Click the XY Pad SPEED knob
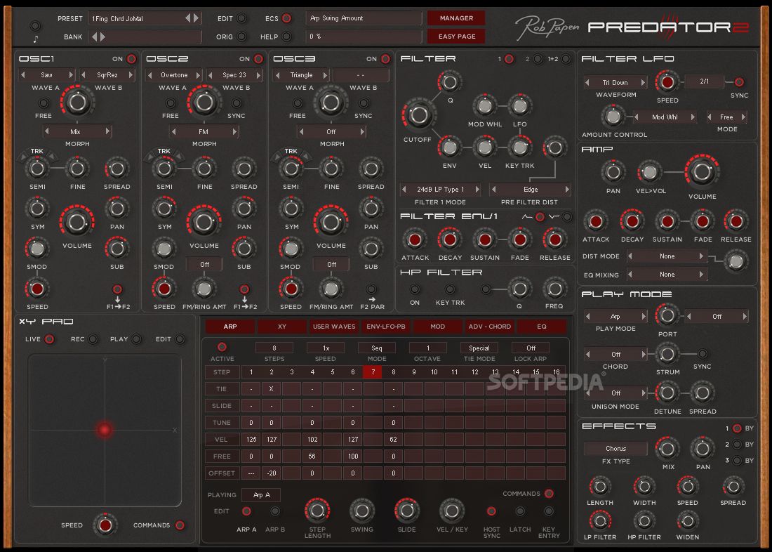Screen dimensions: 772x552 tap(105, 525)
